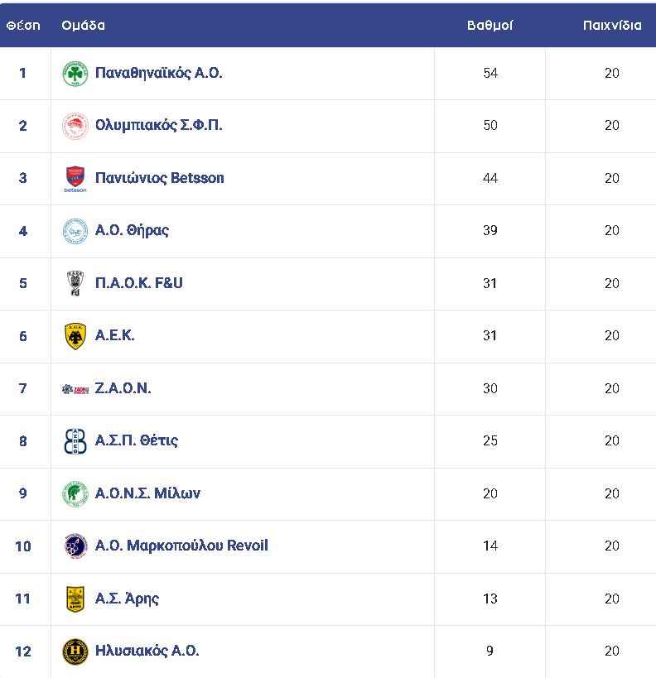
Task: Click the Α.Ε.Κ. yellow eagle shield
Action: pyautogui.click(x=75, y=336)
